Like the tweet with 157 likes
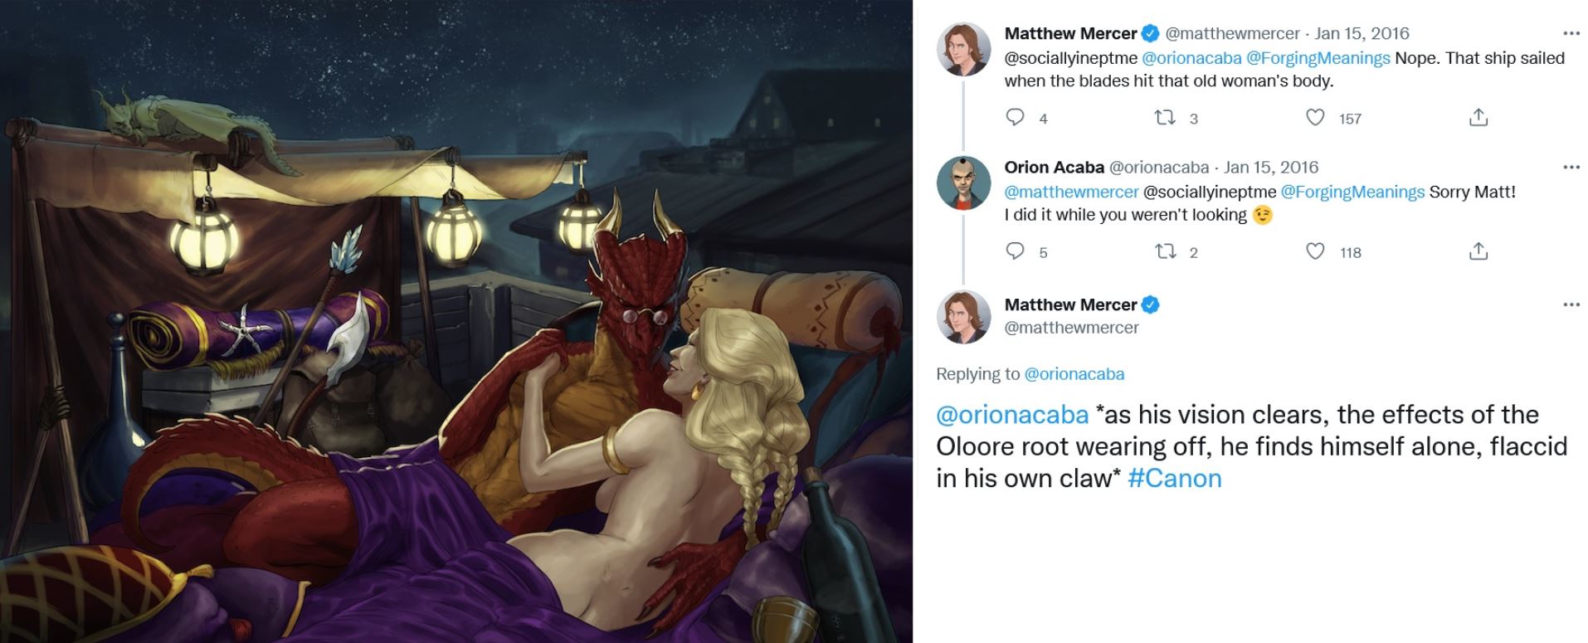The height and width of the screenshot is (643, 1588). tap(1315, 118)
